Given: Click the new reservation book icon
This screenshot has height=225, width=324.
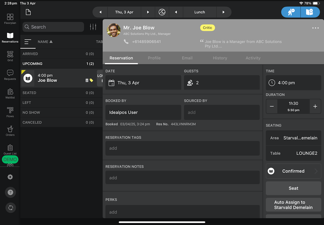Looking at the screenshot, I should tap(309, 12).
